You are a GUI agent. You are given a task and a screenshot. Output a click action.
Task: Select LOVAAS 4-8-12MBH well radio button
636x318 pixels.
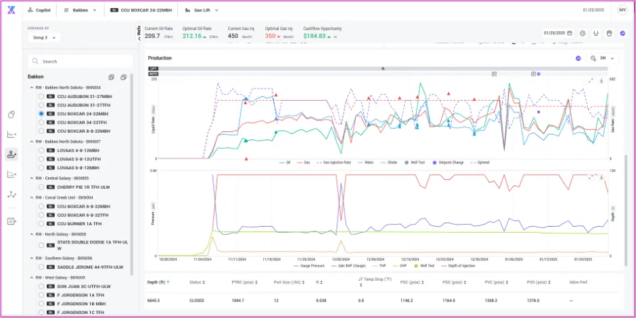(x=41, y=150)
